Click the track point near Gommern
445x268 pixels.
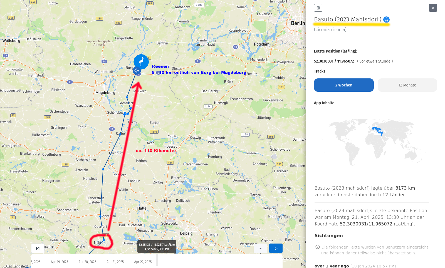click(x=127, y=97)
